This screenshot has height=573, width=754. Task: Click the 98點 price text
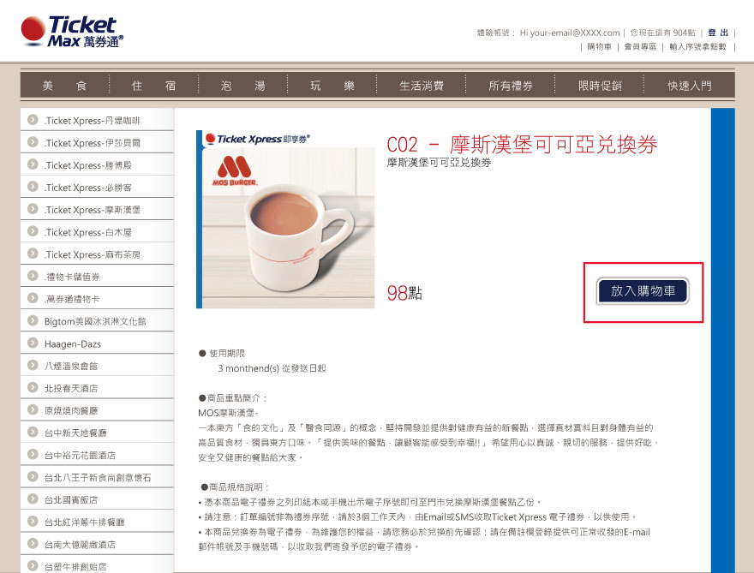[404, 293]
